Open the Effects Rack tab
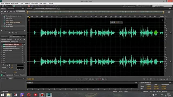This screenshot has height=97, width=173. tap(15, 37)
